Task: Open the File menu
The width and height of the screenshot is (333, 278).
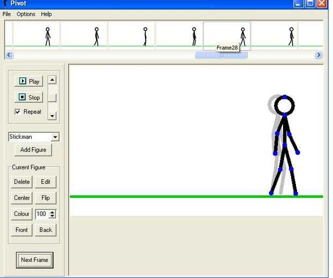Action: coord(6,14)
